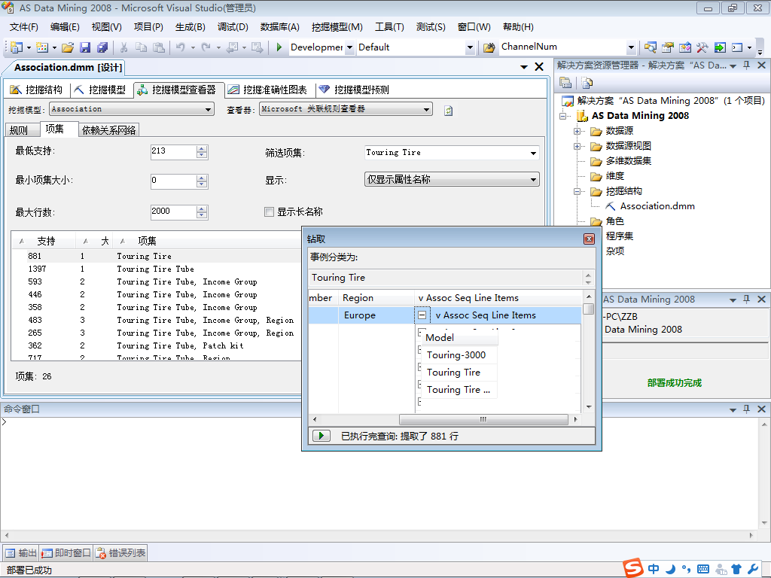Open the Properties Window toolbar icon
771x578 pixels.
(667, 47)
